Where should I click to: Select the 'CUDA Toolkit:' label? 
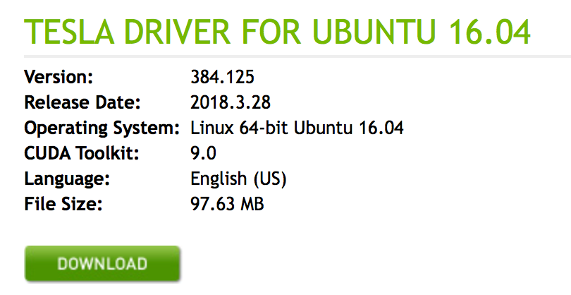tap(82, 154)
